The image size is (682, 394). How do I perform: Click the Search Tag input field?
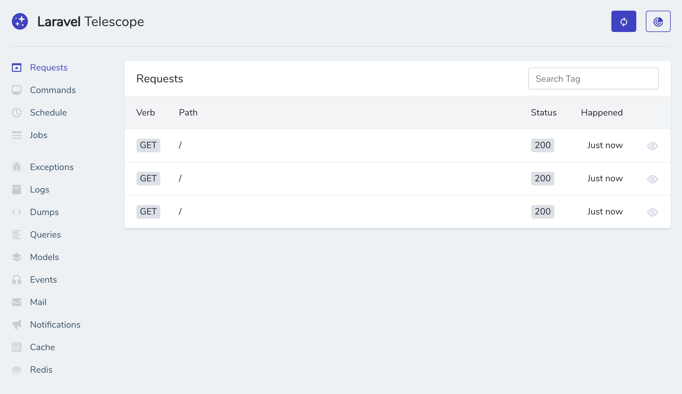click(x=593, y=78)
